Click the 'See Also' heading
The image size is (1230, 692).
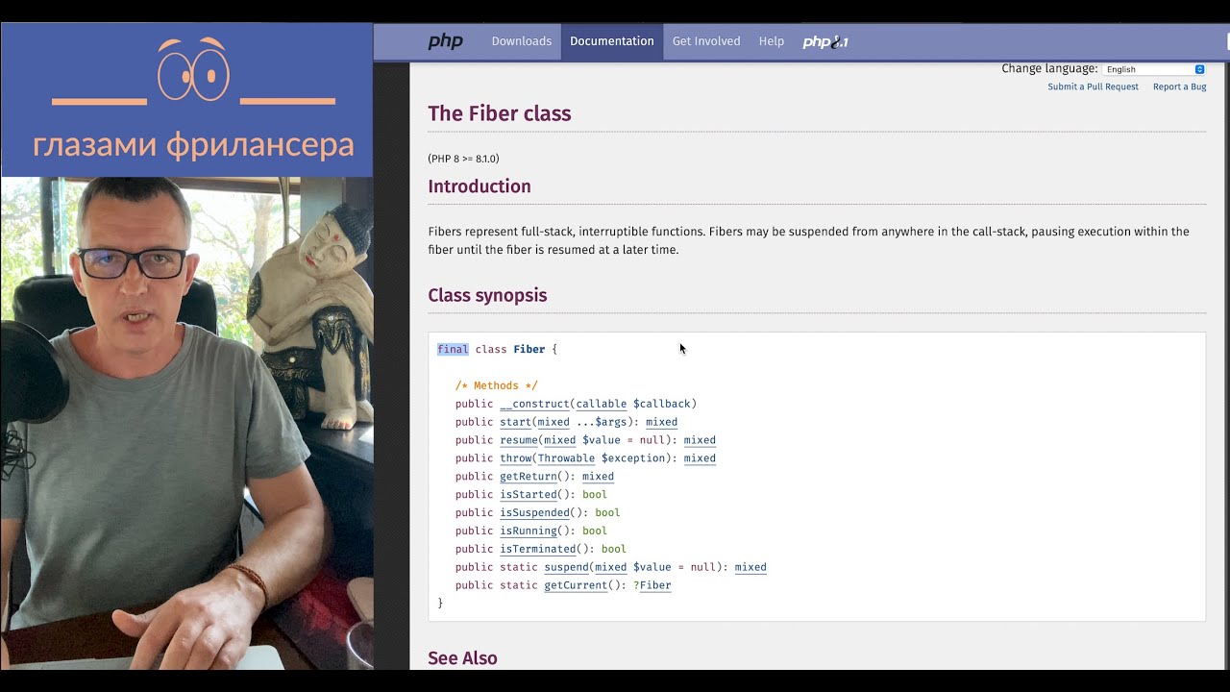pyautogui.click(x=462, y=658)
